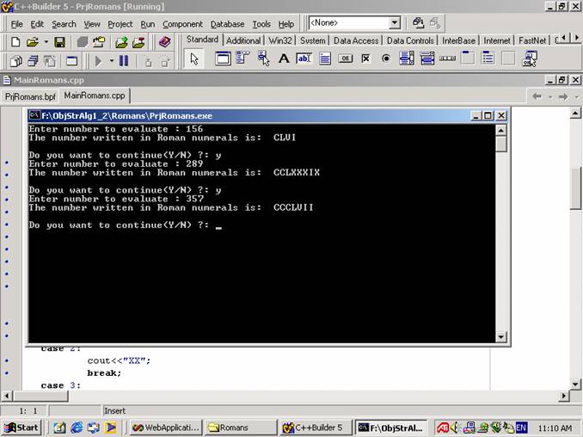Click the Start button on taskbar
This screenshot has height=437, width=583.
coord(21,428)
